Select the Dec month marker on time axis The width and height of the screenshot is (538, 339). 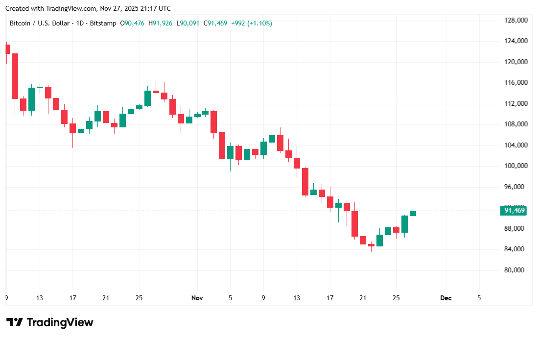445,298
